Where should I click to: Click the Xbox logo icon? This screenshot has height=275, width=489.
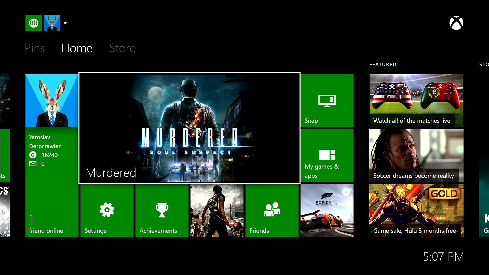click(456, 23)
